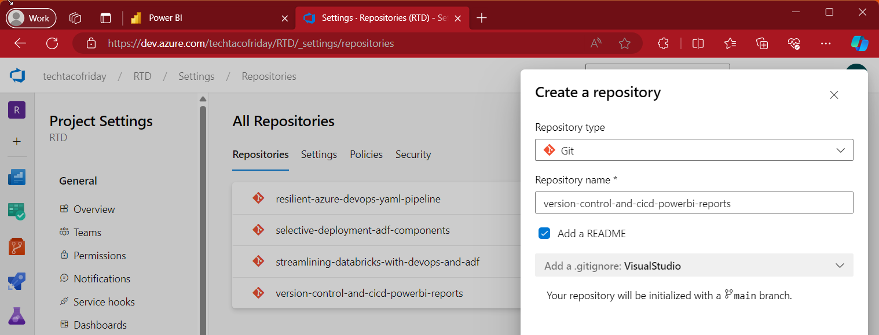Click the Azure DevOps logo in the header
The width and height of the screenshot is (879, 335).
pyautogui.click(x=17, y=76)
